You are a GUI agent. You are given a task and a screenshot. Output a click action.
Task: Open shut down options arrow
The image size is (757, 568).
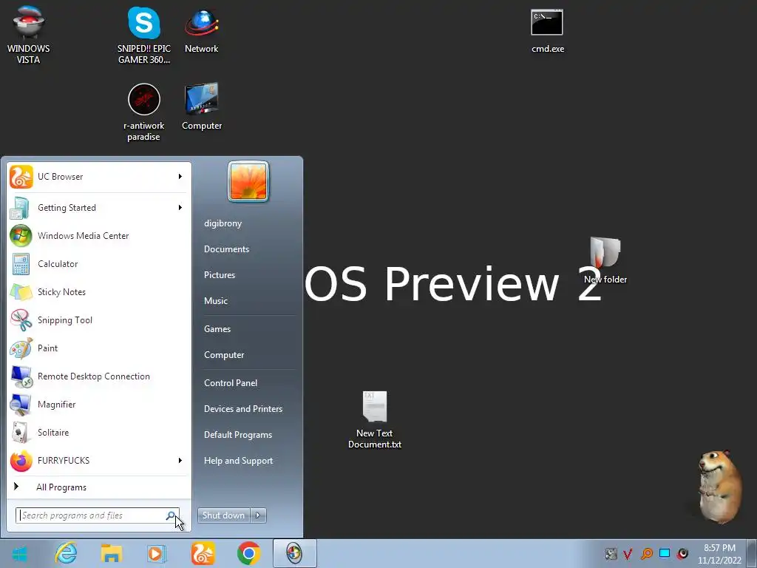[x=258, y=515]
